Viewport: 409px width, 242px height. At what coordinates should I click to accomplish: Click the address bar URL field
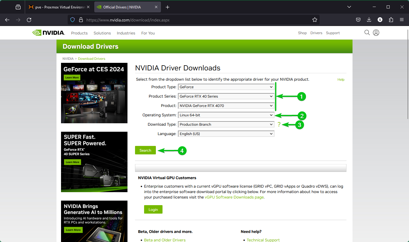193,20
